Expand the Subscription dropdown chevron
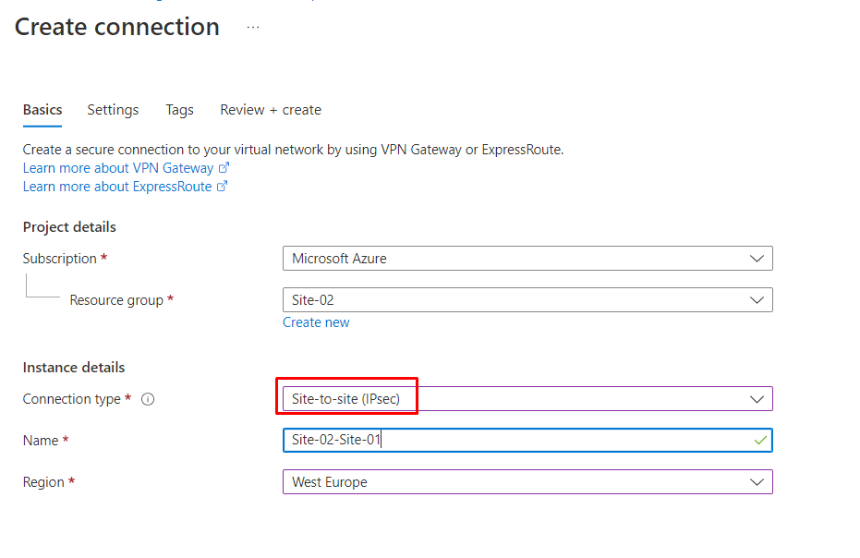Screen dimensions: 860x558 pyautogui.click(x=757, y=258)
